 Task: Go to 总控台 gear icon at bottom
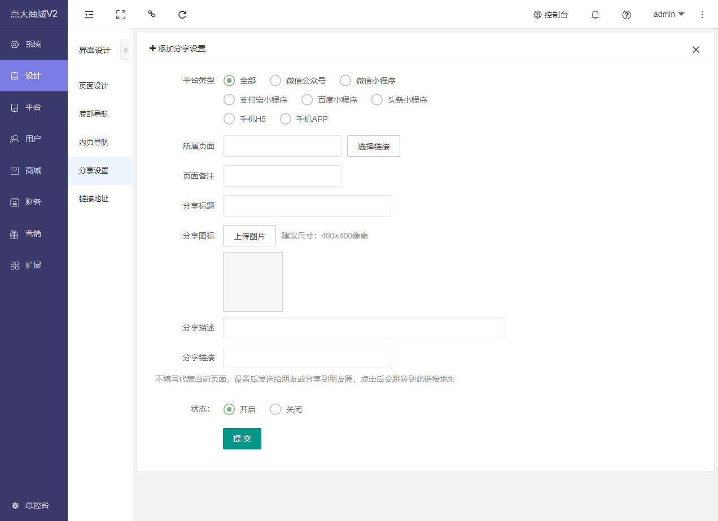click(x=15, y=505)
